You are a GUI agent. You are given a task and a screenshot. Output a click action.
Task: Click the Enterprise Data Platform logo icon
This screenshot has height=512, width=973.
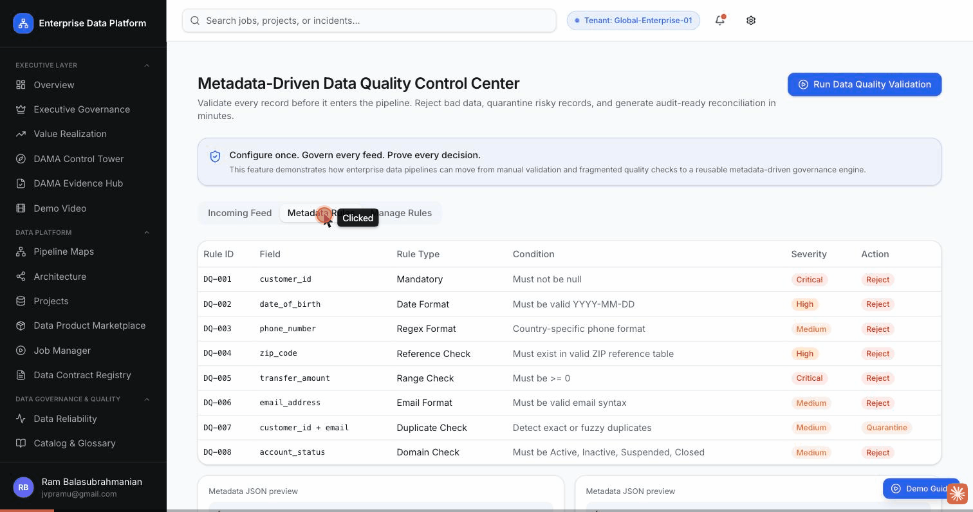click(23, 23)
